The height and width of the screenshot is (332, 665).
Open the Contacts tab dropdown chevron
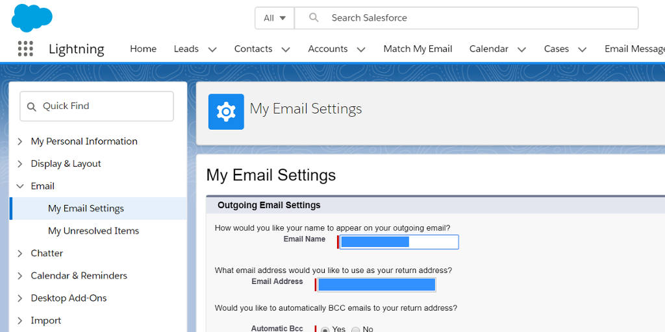[x=286, y=49]
